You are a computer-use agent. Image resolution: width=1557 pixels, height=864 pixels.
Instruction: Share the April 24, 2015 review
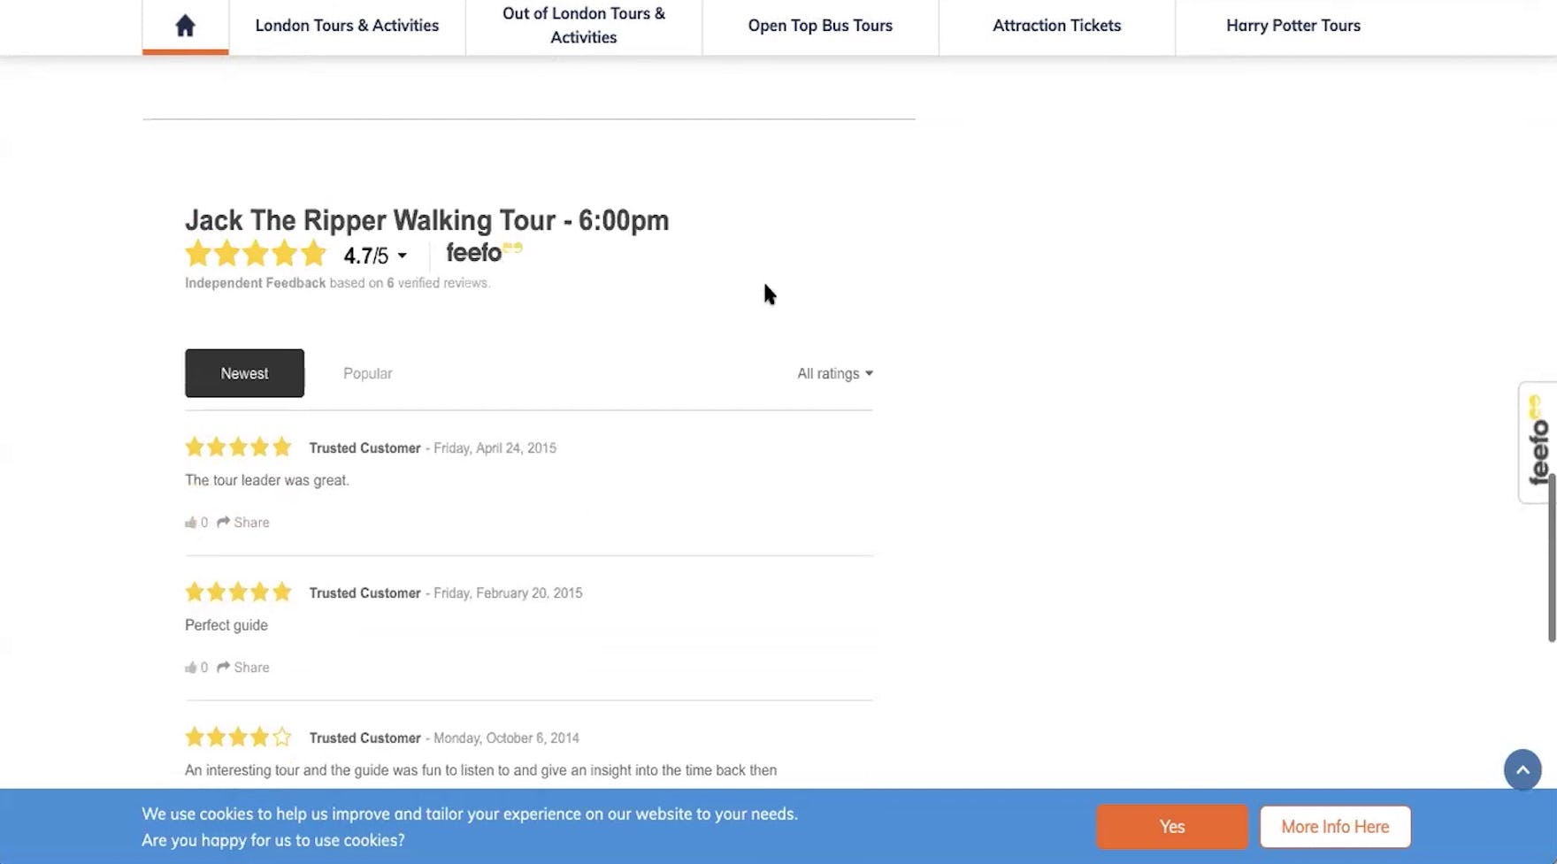(243, 523)
